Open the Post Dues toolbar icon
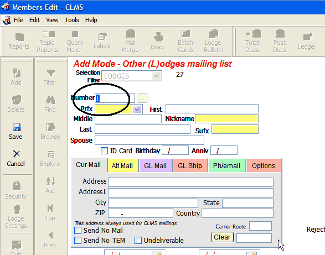The image size is (325, 255). coord(280,34)
